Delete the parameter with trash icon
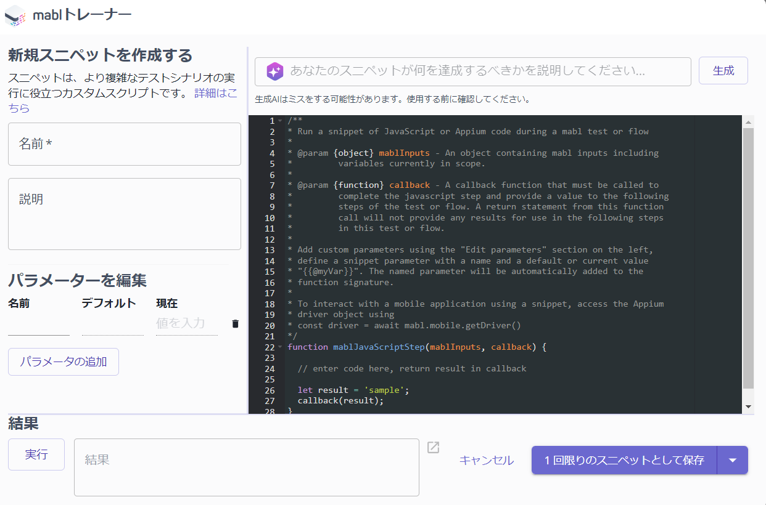The image size is (766, 505). tap(235, 324)
